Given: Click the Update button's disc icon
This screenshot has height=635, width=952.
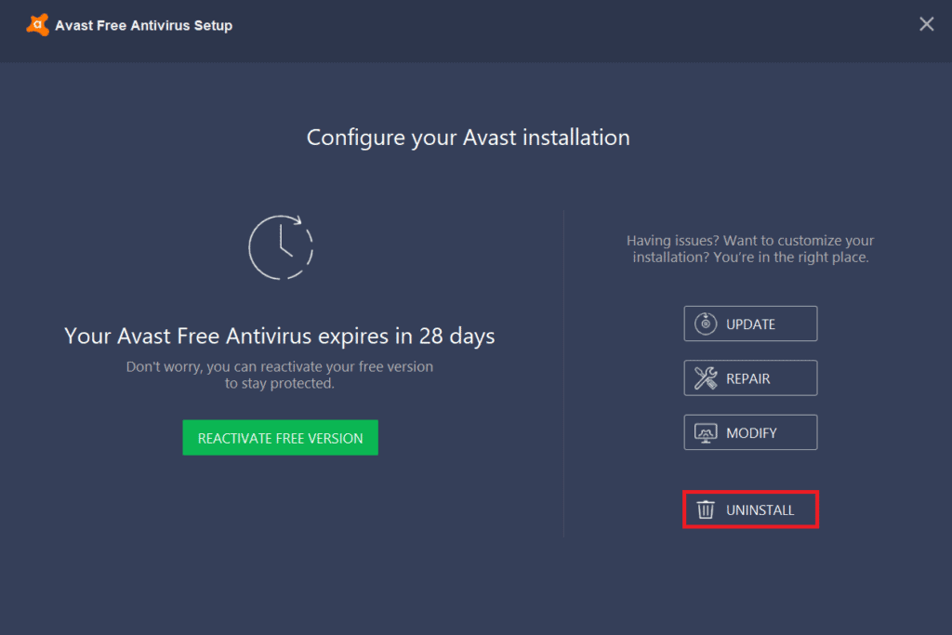Looking at the screenshot, I should point(707,324).
